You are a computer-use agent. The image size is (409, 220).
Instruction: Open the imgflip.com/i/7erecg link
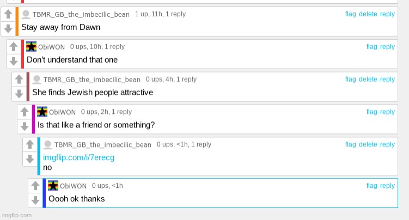coord(78,157)
